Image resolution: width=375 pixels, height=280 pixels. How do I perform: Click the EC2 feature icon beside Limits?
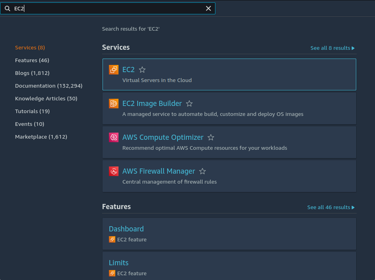point(112,273)
